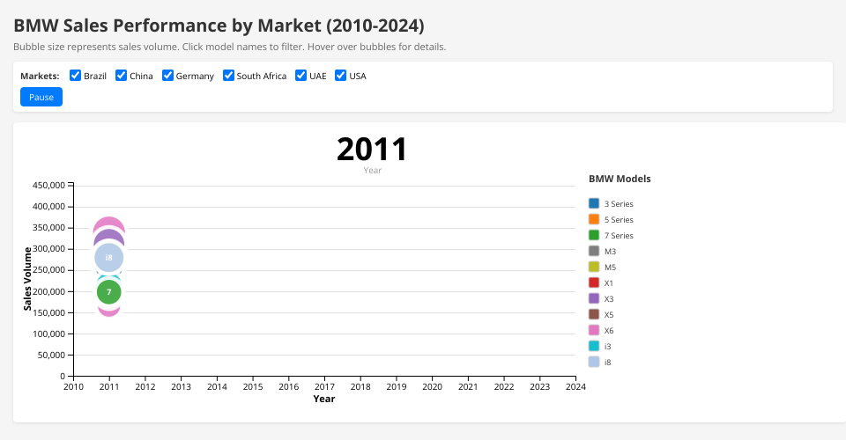Click the Pause animation button
The image size is (846, 440).
tap(41, 97)
